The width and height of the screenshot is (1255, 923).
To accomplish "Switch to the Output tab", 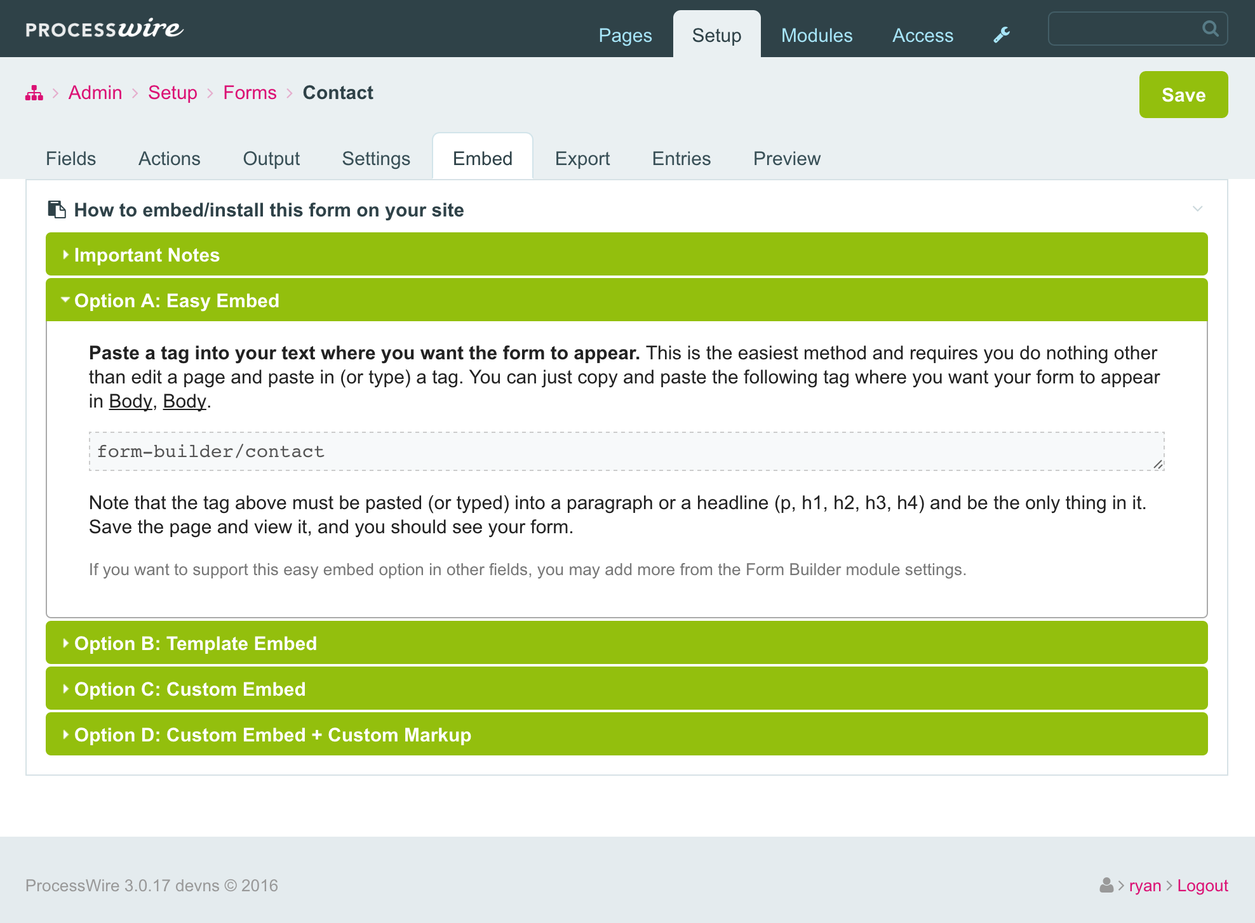I will point(271,158).
